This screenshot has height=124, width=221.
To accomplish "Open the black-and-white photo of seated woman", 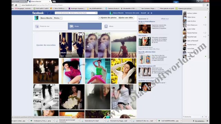I will point(46,97).
